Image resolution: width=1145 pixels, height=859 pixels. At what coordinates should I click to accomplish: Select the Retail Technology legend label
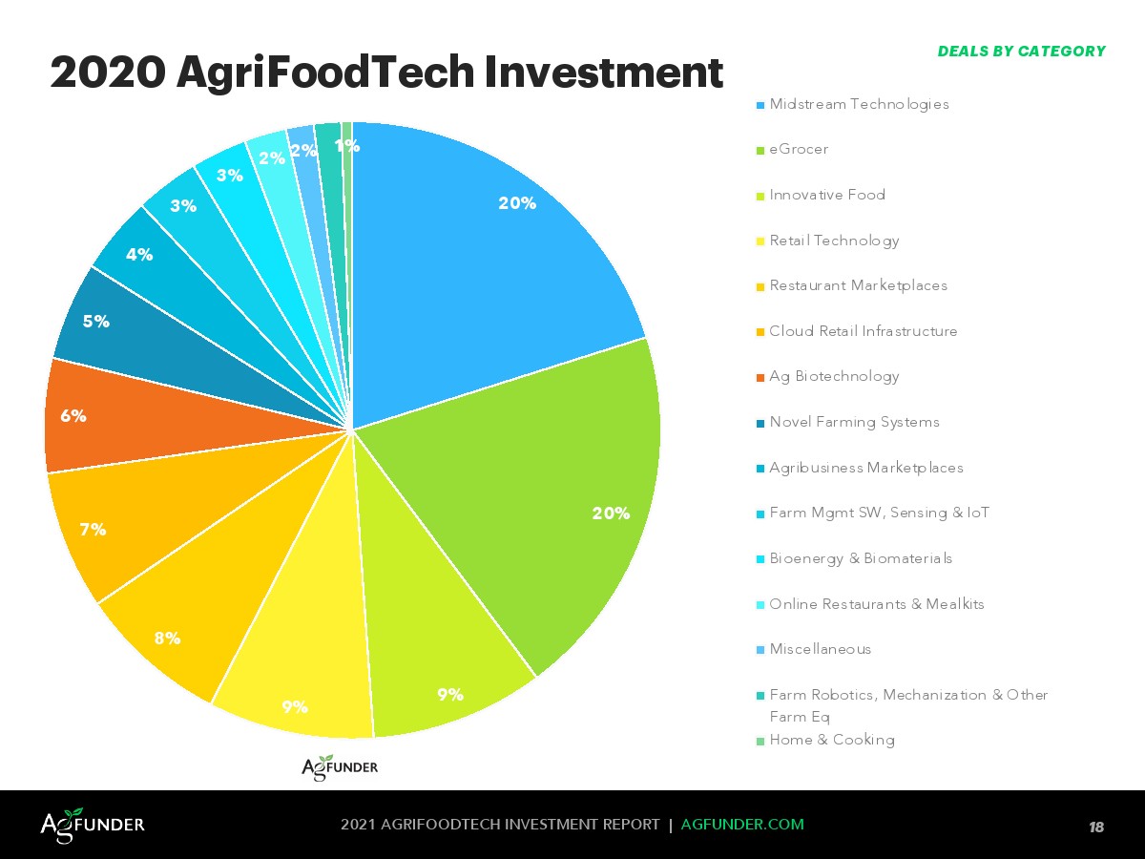click(x=834, y=241)
